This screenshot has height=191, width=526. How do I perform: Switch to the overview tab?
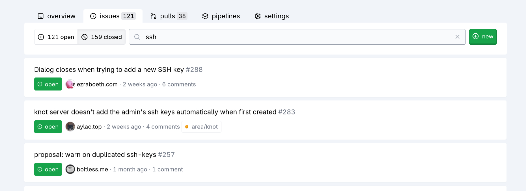(57, 16)
